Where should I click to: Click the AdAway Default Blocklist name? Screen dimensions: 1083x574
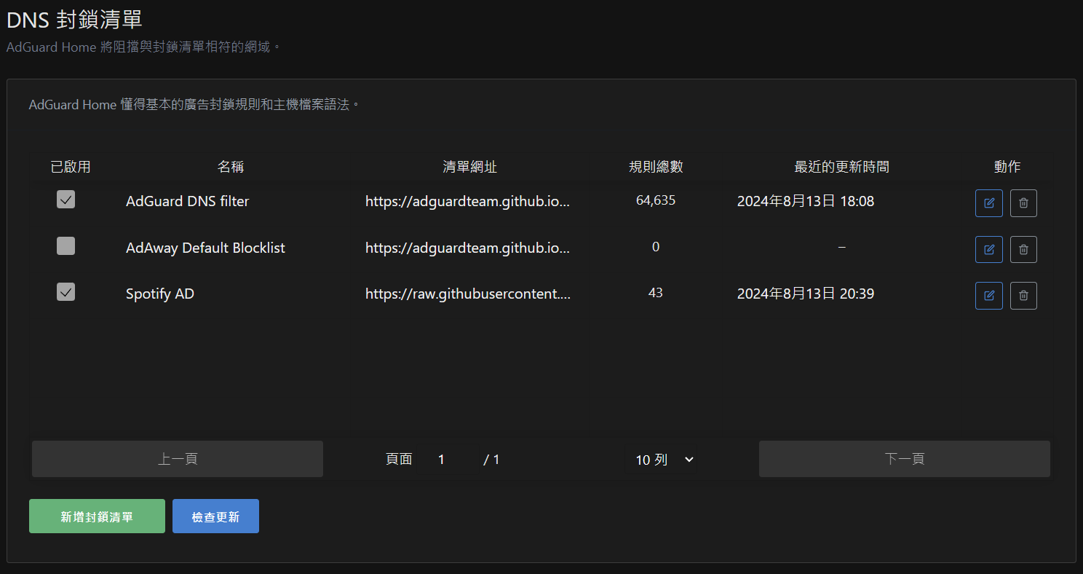click(x=205, y=248)
